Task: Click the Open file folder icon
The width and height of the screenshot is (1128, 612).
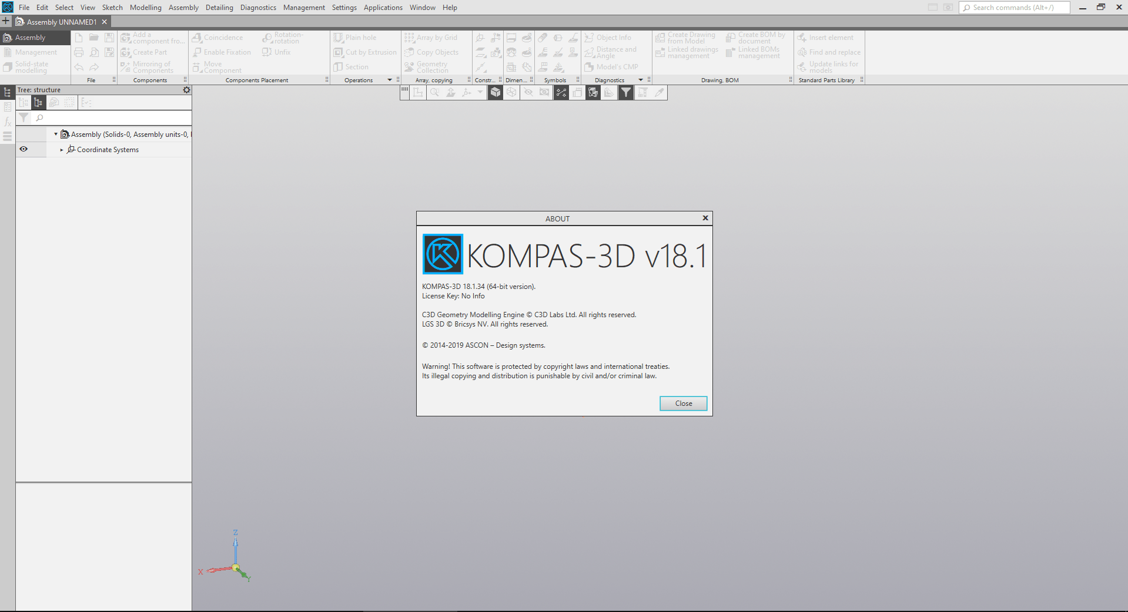Action: click(94, 38)
